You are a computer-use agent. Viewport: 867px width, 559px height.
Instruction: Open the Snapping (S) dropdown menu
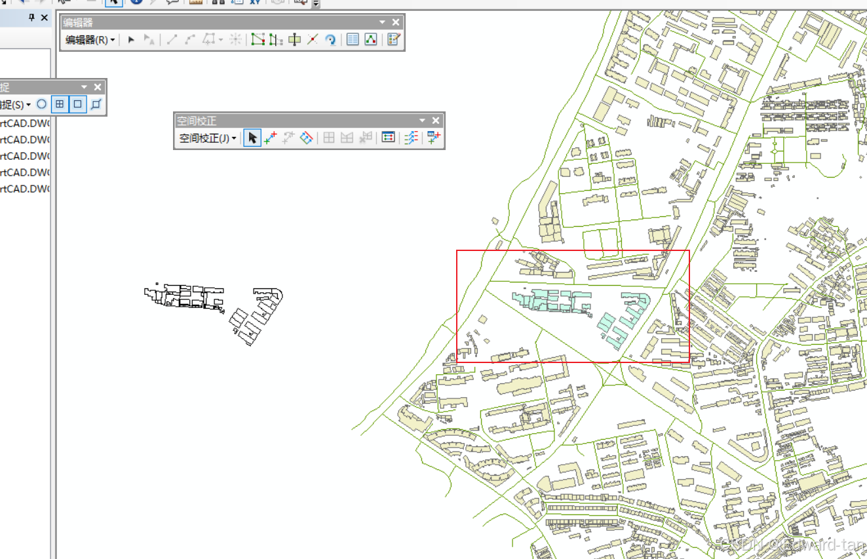point(16,104)
